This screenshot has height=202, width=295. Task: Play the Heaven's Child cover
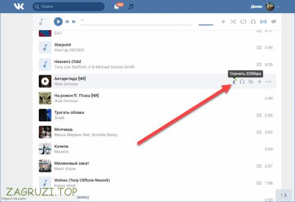click(x=45, y=65)
